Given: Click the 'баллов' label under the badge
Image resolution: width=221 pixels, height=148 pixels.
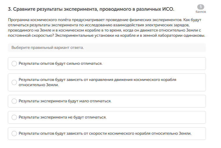Looking at the screenshot, I should [200, 12].
